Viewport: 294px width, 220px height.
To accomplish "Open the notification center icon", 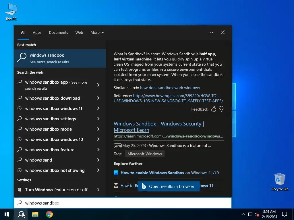I will pyautogui.click(x=285, y=214).
